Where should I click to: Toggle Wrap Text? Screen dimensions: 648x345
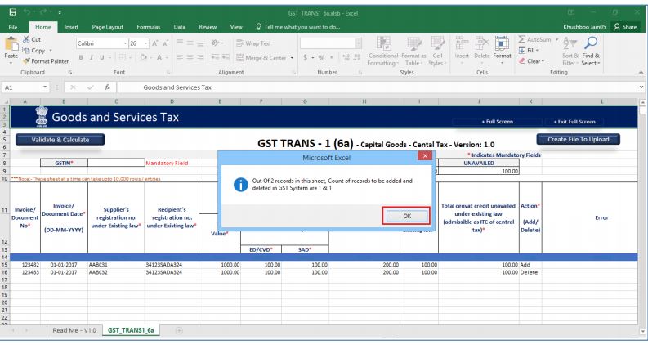pyautogui.click(x=253, y=43)
